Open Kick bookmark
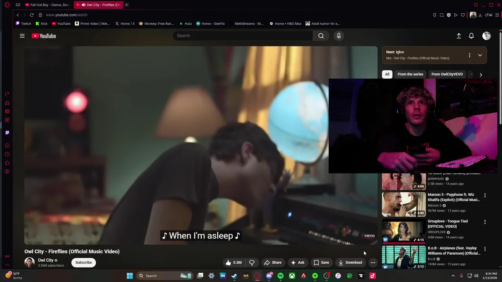The image size is (502, 282). (x=42, y=23)
